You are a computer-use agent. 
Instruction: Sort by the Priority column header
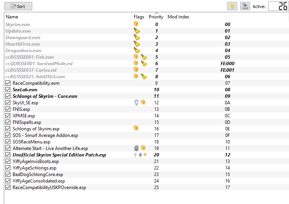(156, 17)
